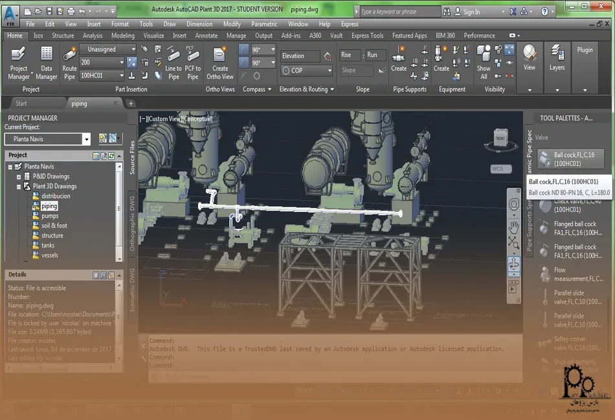This screenshot has width=615, height=420.
Task: Open the Start drawing tab
Action: coord(21,104)
